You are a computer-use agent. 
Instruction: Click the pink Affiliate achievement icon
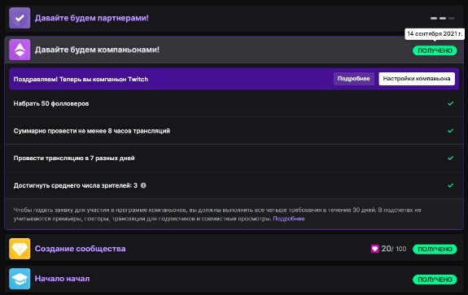[20, 50]
